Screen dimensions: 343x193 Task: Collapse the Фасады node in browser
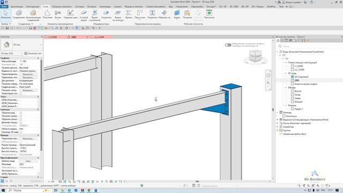[286, 87]
